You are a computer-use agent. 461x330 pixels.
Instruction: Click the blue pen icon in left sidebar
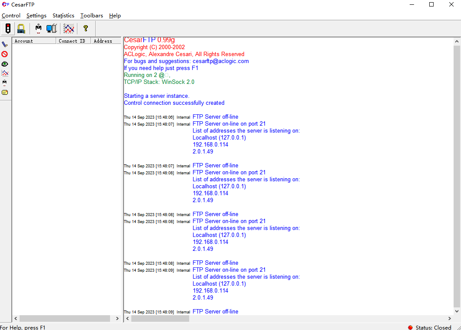pyautogui.click(x=5, y=44)
